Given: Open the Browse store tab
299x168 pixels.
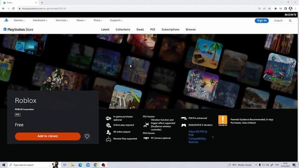Looking at the screenshot, I should pos(191,29).
